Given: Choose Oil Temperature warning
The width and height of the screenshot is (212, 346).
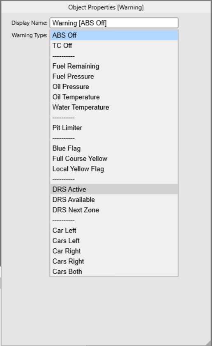Looking at the screenshot, I should (x=114, y=97).
